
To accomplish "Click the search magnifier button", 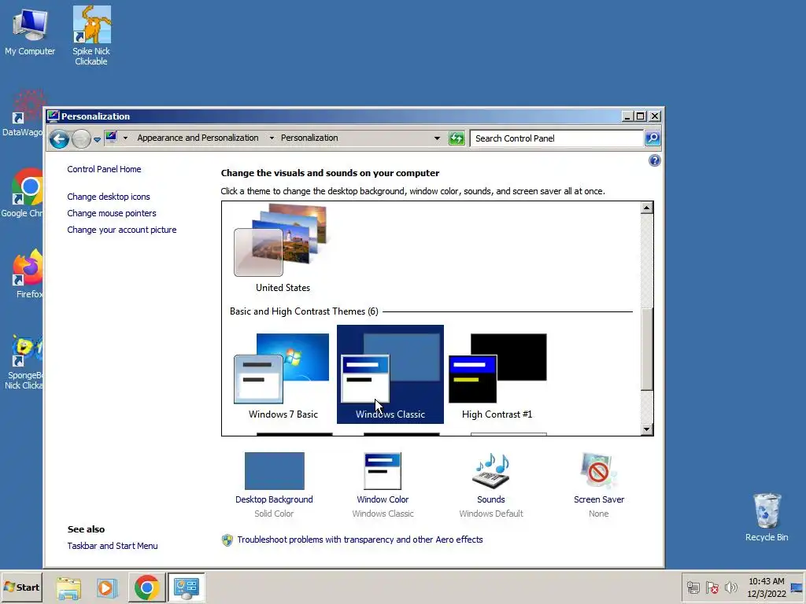I will coord(653,138).
